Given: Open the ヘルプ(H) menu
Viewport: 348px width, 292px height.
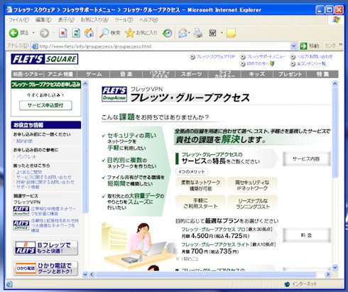Looking at the screenshot, I should 148,20.
